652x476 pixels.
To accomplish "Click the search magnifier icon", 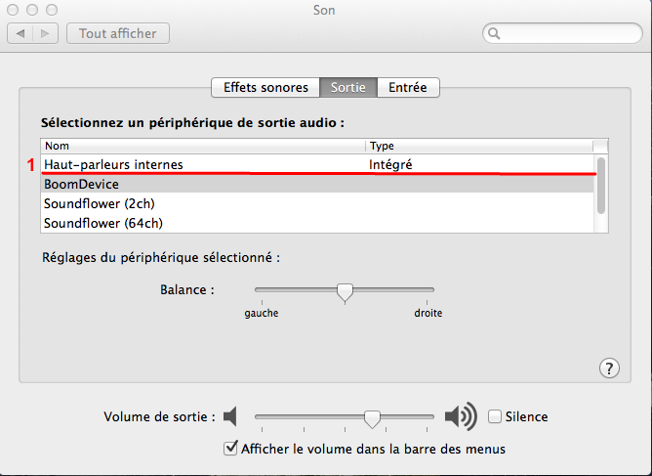I will 496,33.
